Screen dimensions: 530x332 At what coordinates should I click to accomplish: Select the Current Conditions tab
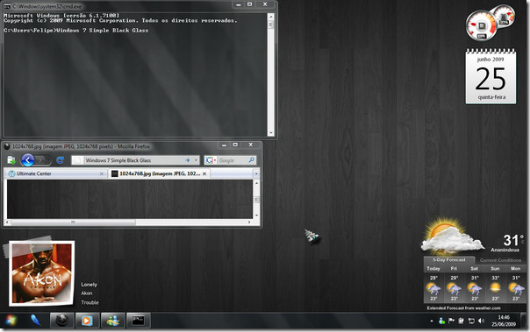coord(500,260)
